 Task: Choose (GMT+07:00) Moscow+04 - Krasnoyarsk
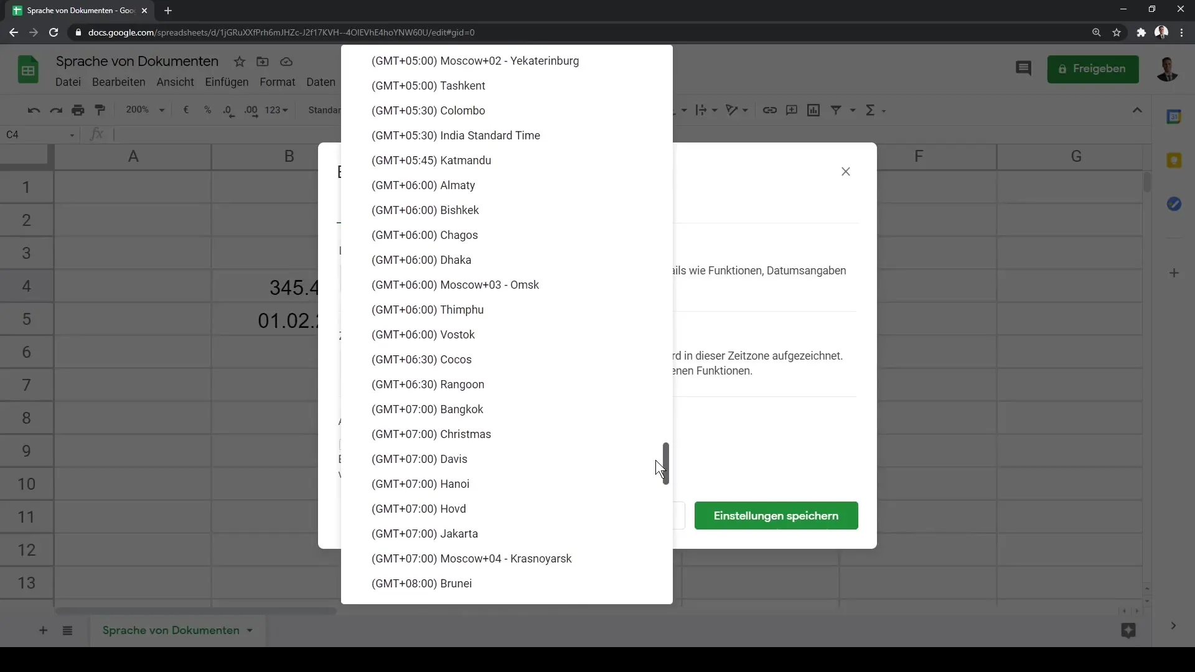pyautogui.click(x=507, y=559)
